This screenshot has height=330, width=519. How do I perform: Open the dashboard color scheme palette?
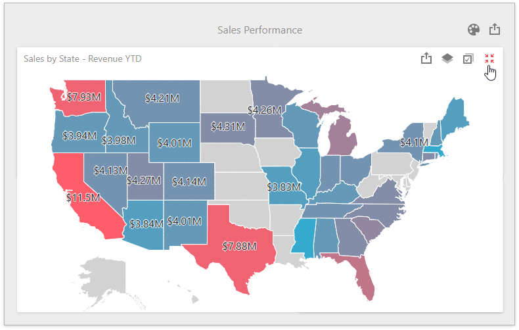click(x=474, y=30)
